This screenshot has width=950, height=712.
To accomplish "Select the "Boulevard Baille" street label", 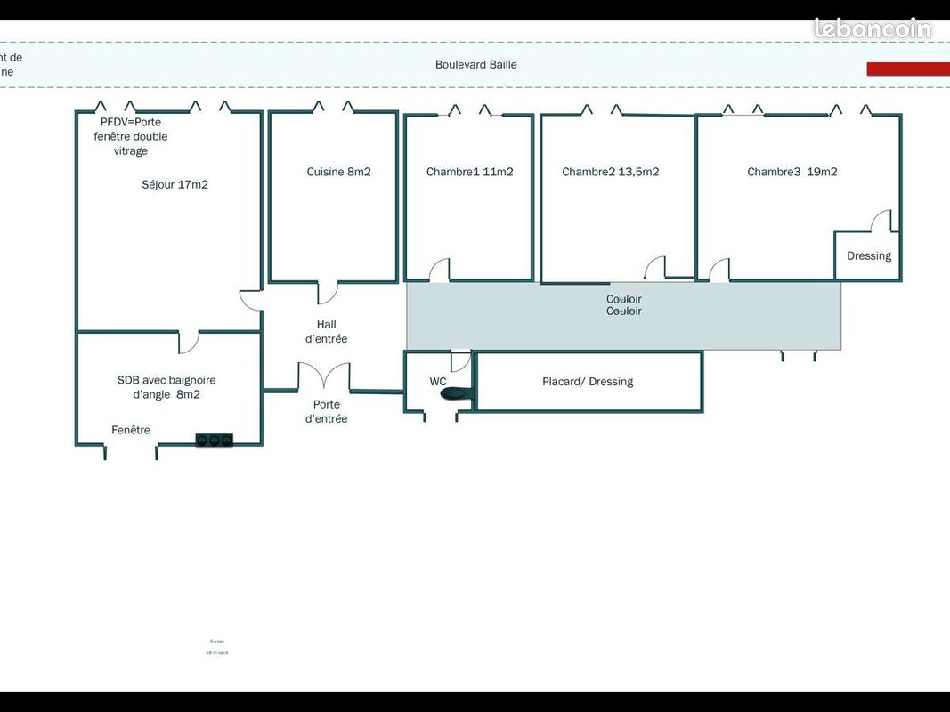I will pyautogui.click(x=476, y=65).
